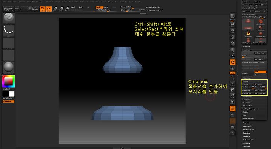Toggle Zsub sculpt mode
This screenshot has height=149, width=271.
coord(106,7)
